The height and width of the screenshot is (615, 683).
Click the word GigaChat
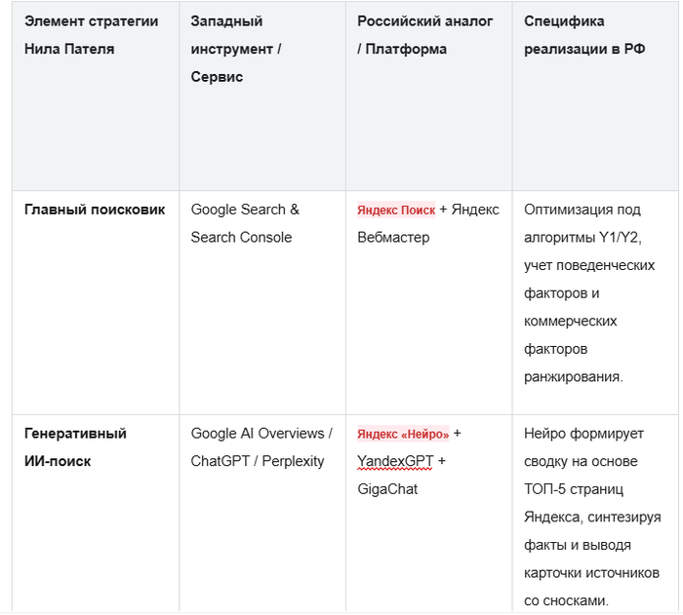(387, 489)
